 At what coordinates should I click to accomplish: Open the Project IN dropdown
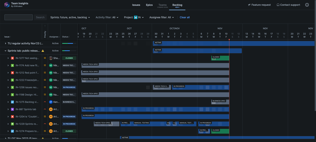pos(134,17)
